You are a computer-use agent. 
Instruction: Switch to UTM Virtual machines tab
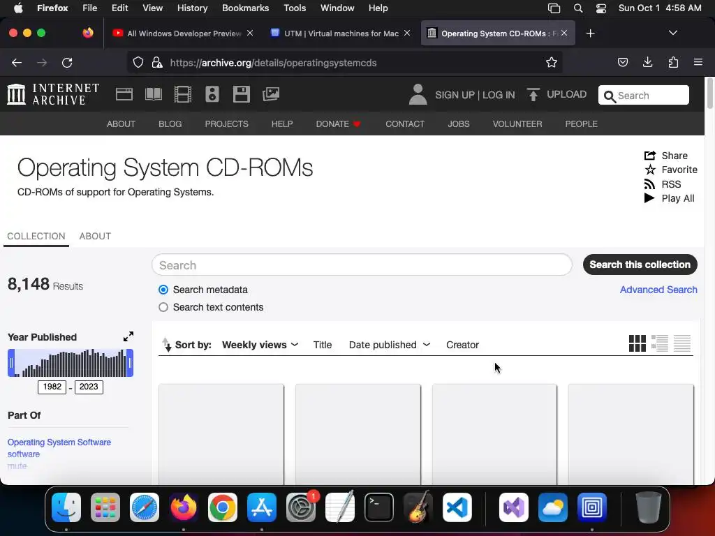coord(340,33)
